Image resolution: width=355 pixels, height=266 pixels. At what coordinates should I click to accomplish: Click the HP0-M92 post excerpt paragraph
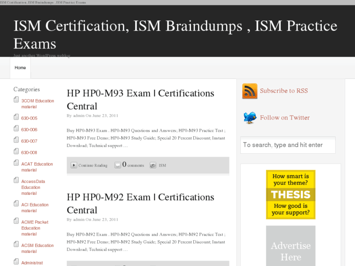(146, 242)
